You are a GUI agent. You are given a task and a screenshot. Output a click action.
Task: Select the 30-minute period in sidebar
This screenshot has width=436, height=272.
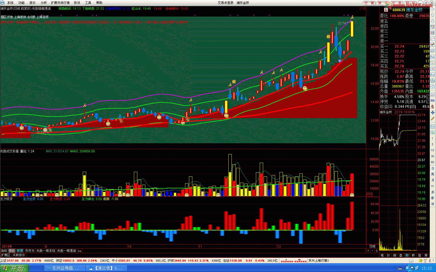433,156
